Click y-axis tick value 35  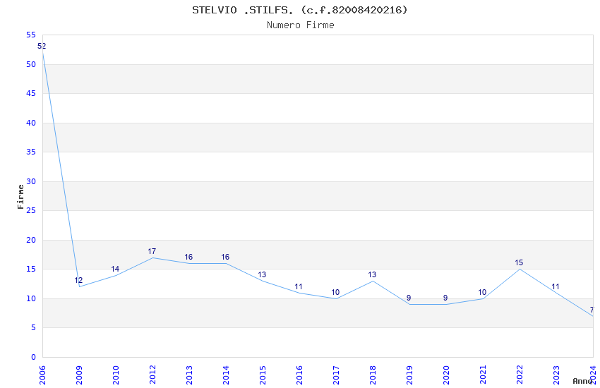[31, 152]
